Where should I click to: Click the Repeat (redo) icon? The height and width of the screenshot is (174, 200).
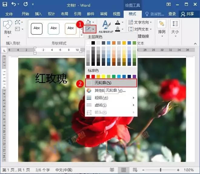[25, 4]
